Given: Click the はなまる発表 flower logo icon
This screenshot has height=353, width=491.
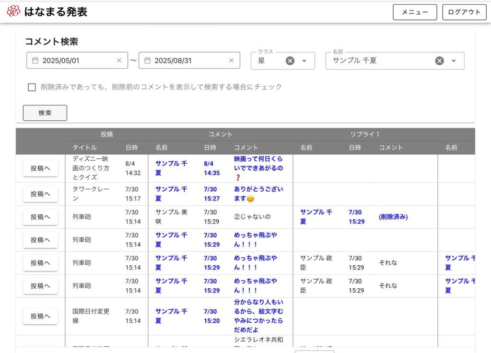Looking at the screenshot, I should [x=13, y=12].
